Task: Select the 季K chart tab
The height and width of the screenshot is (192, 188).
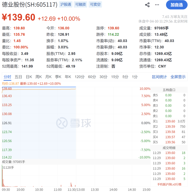Action: [58, 77]
